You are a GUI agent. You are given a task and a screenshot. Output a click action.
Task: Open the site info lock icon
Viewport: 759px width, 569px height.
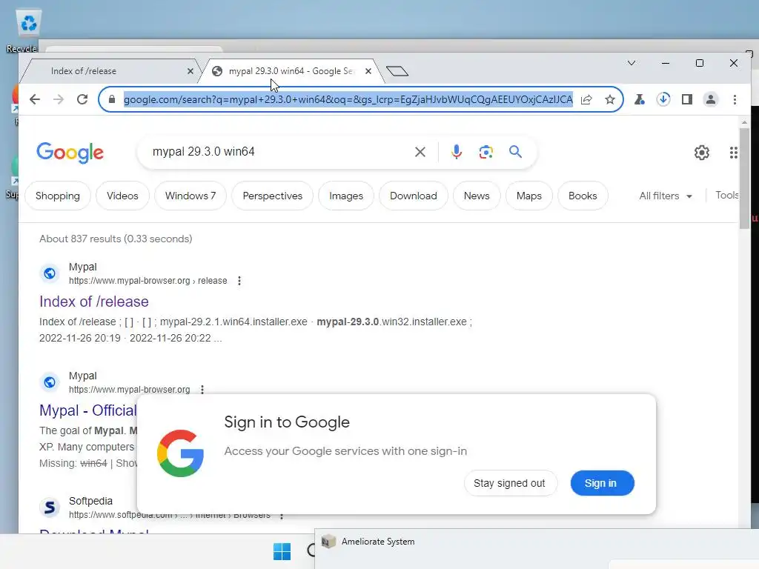(x=112, y=100)
